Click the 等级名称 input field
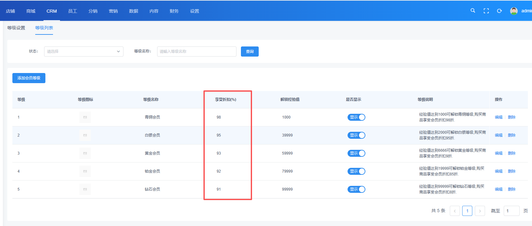532x226 pixels. click(x=196, y=52)
